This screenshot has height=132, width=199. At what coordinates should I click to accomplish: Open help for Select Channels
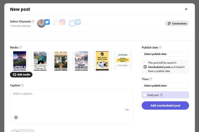click(x=33, y=21)
